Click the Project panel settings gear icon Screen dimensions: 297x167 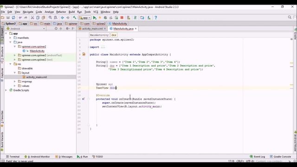67,29
